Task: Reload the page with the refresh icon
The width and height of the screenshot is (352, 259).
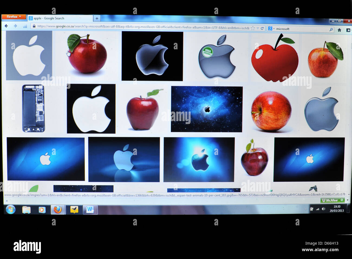Action: (262, 28)
